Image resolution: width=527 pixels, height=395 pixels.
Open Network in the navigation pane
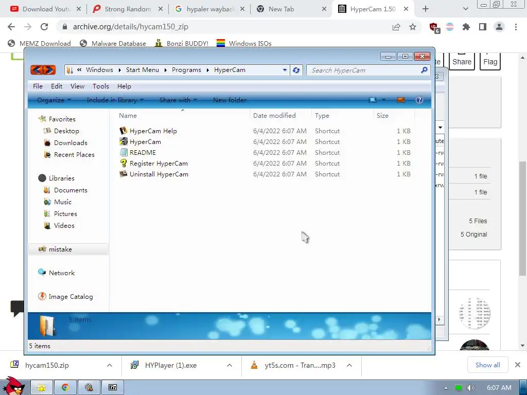(x=62, y=273)
